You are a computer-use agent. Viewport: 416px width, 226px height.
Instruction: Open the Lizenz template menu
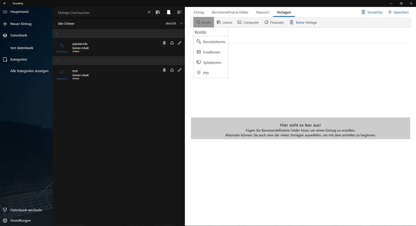[x=224, y=22]
